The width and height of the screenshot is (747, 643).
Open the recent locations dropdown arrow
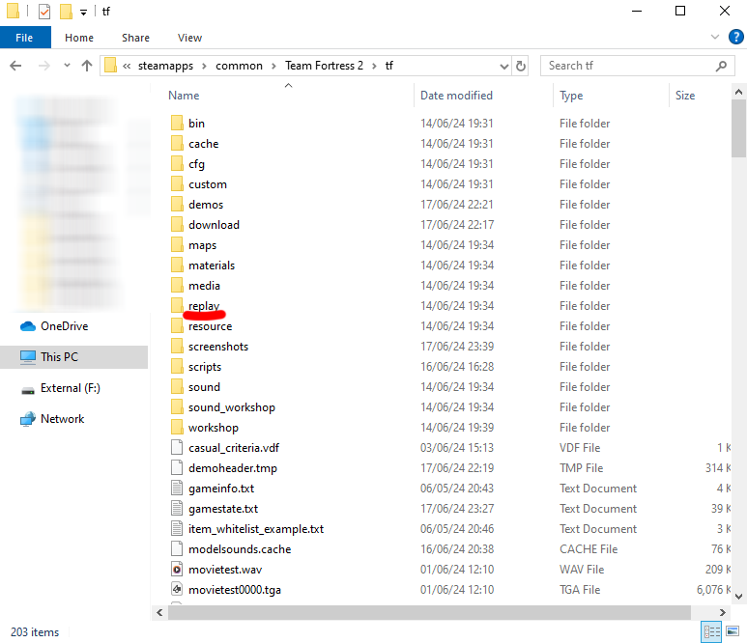click(x=68, y=66)
